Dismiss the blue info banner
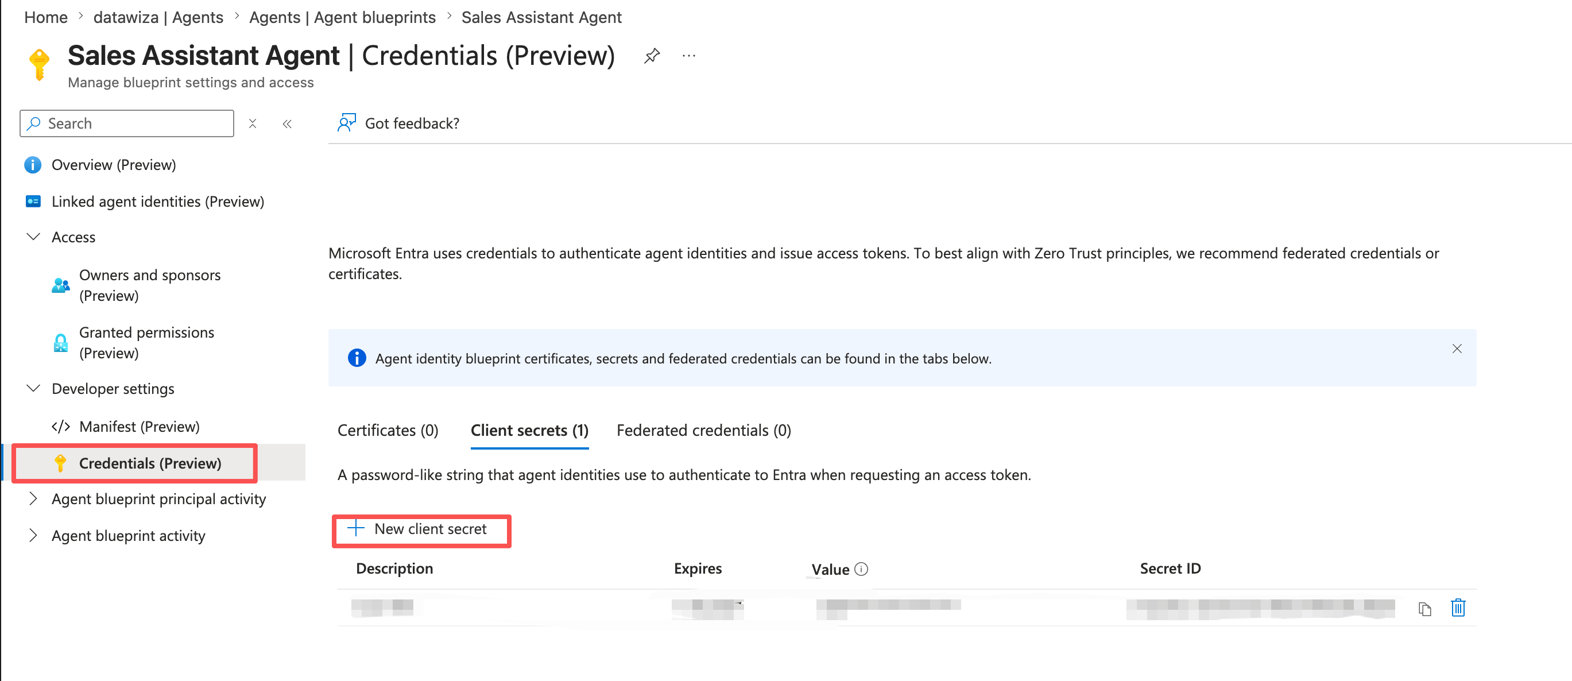The height and width of the screenshot is (681, 1572). [x=1457, y=349]
